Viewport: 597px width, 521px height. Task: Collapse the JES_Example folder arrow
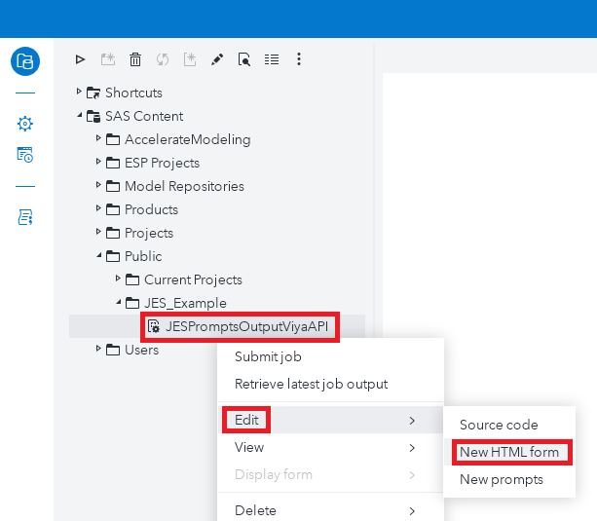(x=118, y=302)
